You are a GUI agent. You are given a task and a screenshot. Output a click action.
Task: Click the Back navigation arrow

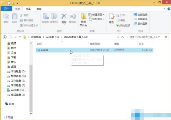pyautogui.click(x=5, y=37)
